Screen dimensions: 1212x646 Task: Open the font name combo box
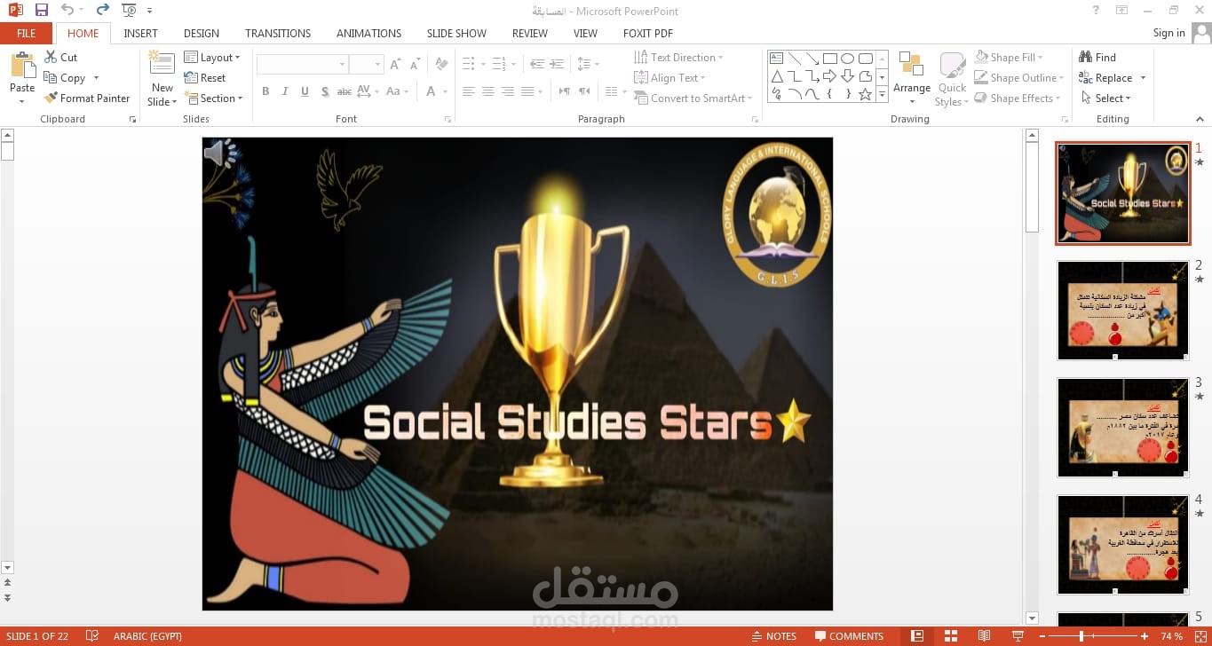302,64
